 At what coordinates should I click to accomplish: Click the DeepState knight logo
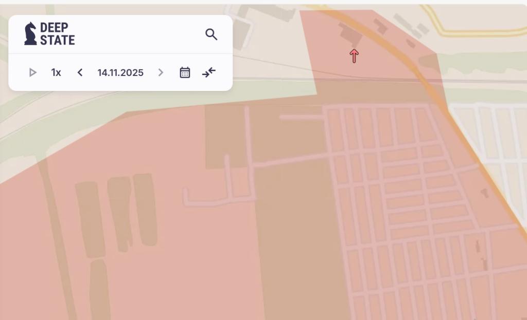click(x=30, y=33)
